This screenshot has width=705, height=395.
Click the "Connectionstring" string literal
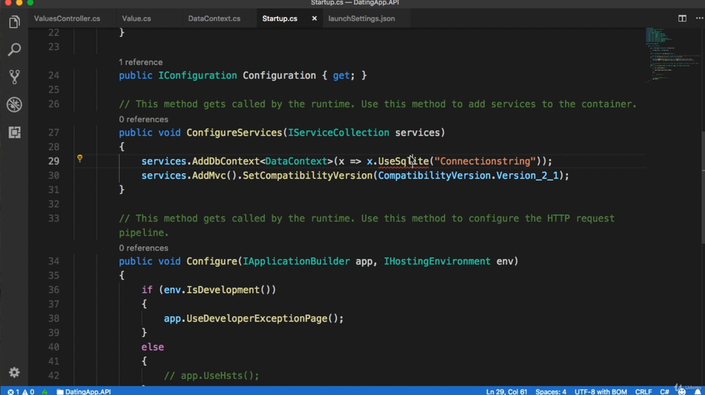pyautogui.click(x=485, y=161)
